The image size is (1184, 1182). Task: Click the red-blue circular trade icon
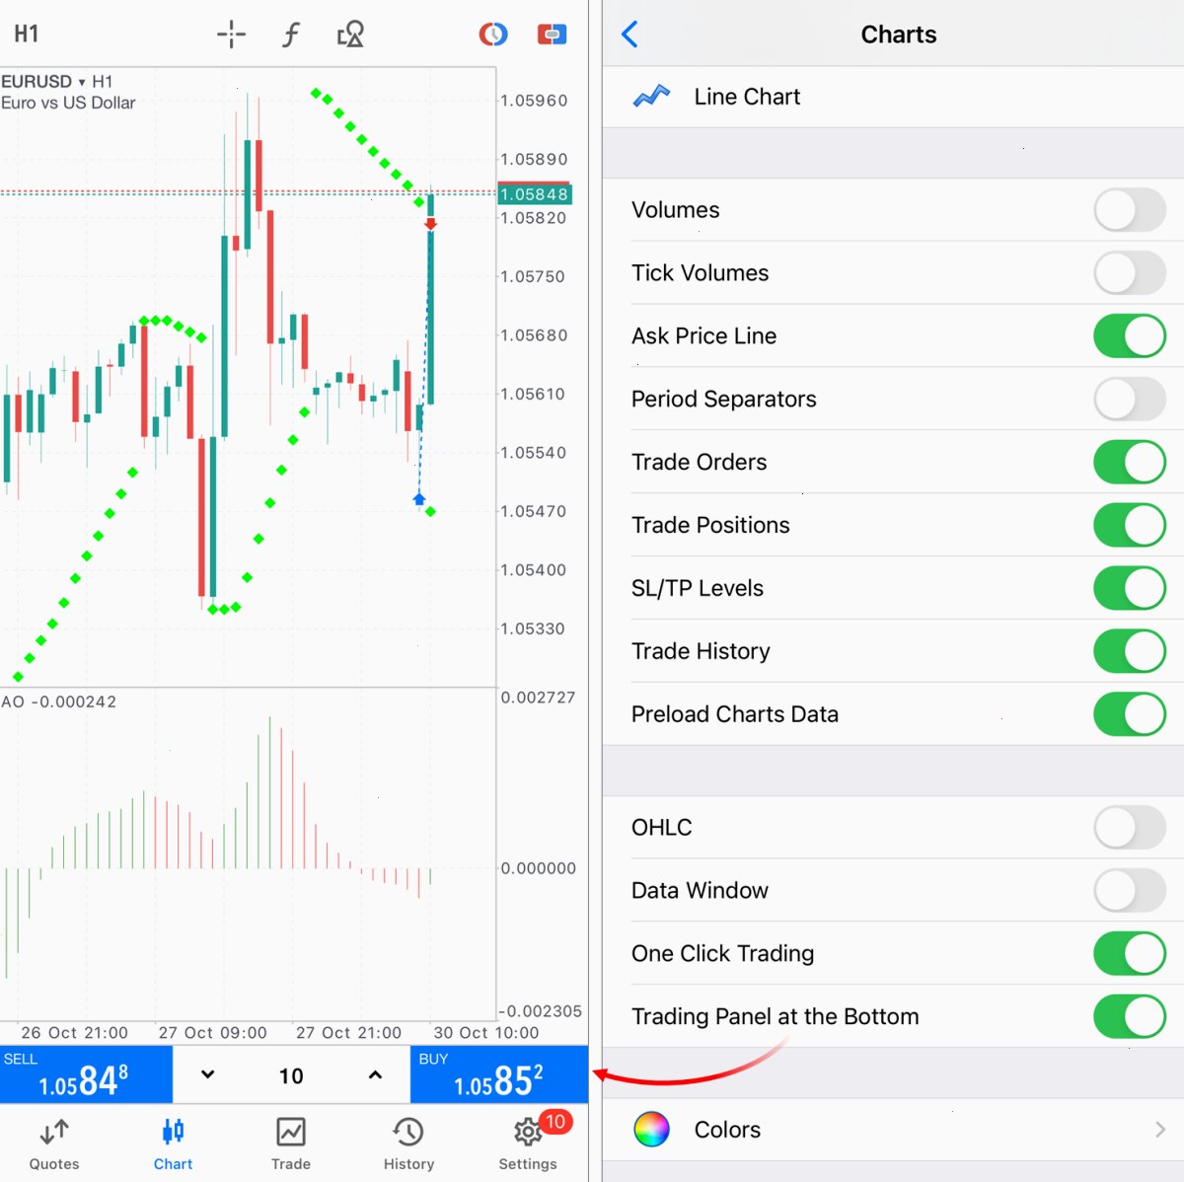[x=493, y=35]
